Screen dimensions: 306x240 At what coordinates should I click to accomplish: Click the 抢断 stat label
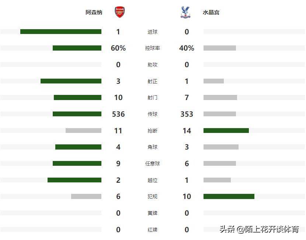[x=152, y=131]
